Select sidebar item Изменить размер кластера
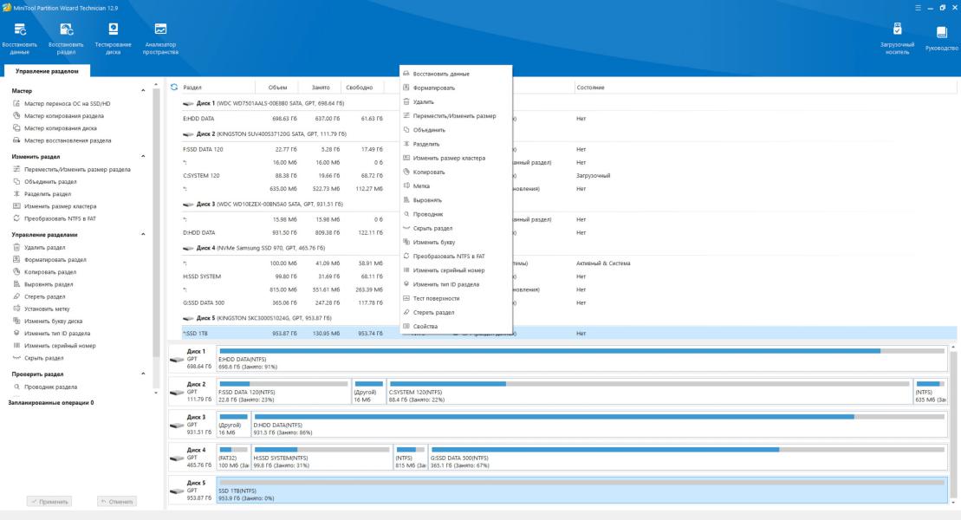 [x=55, y=206]
